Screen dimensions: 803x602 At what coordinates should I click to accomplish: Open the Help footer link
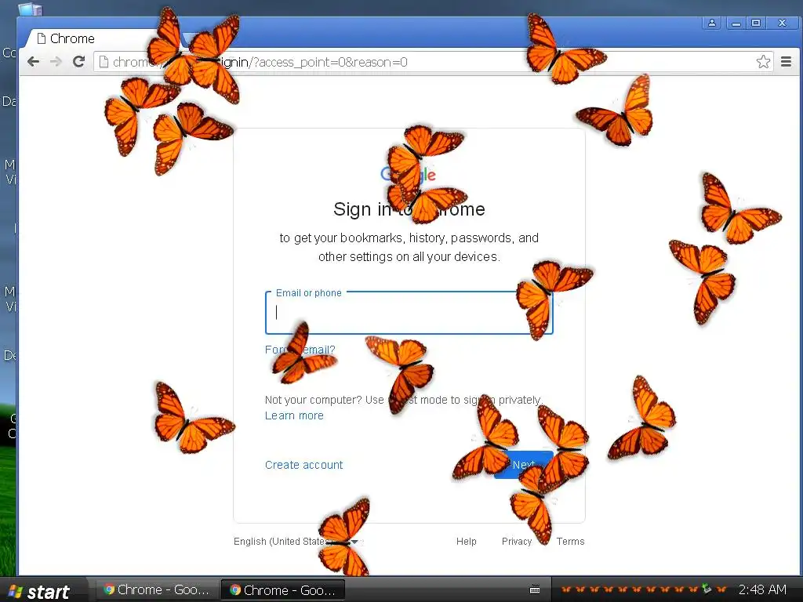tap(467, 542)
